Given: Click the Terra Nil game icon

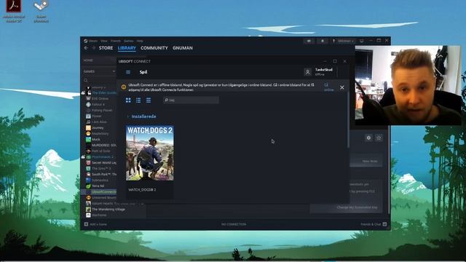Looking at the screenshot, I should coord(88,186).
